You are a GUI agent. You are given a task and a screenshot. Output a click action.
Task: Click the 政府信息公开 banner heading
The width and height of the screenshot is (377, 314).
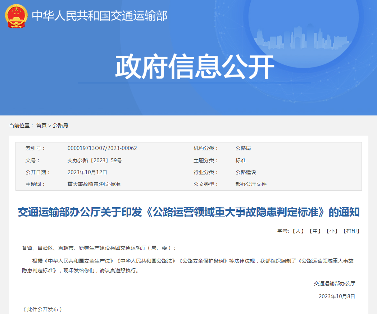pyautogui.click(x=194, y=67)
